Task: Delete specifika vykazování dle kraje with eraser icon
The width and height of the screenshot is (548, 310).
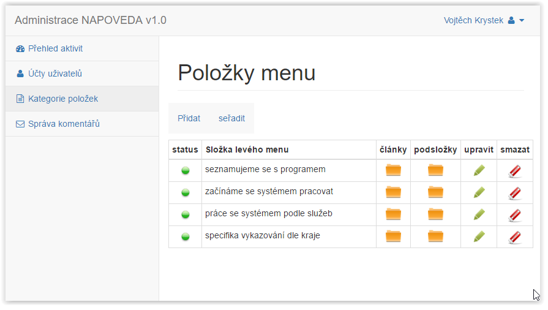Action: pos(515,237)
